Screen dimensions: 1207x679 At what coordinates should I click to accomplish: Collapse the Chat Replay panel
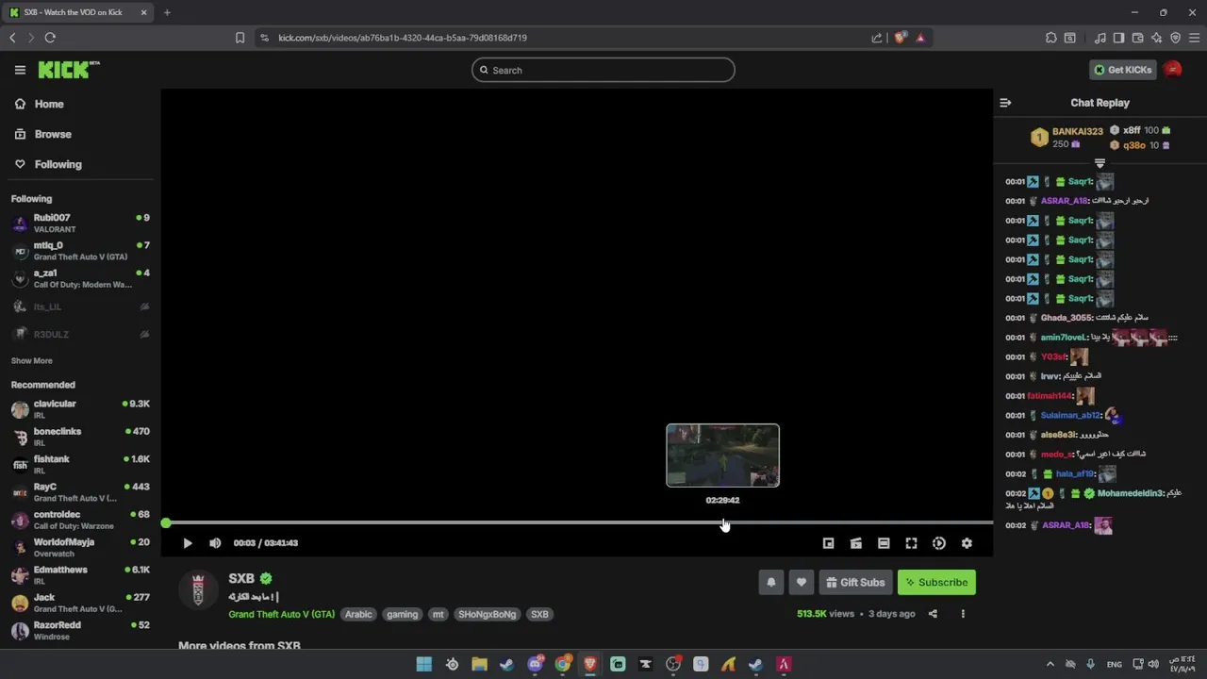click(x=1005, y=103)
